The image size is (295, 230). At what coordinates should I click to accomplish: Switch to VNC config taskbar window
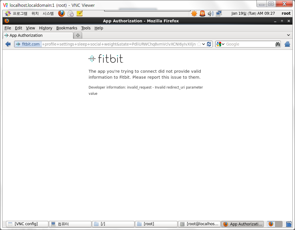click(x=27, y=224)
